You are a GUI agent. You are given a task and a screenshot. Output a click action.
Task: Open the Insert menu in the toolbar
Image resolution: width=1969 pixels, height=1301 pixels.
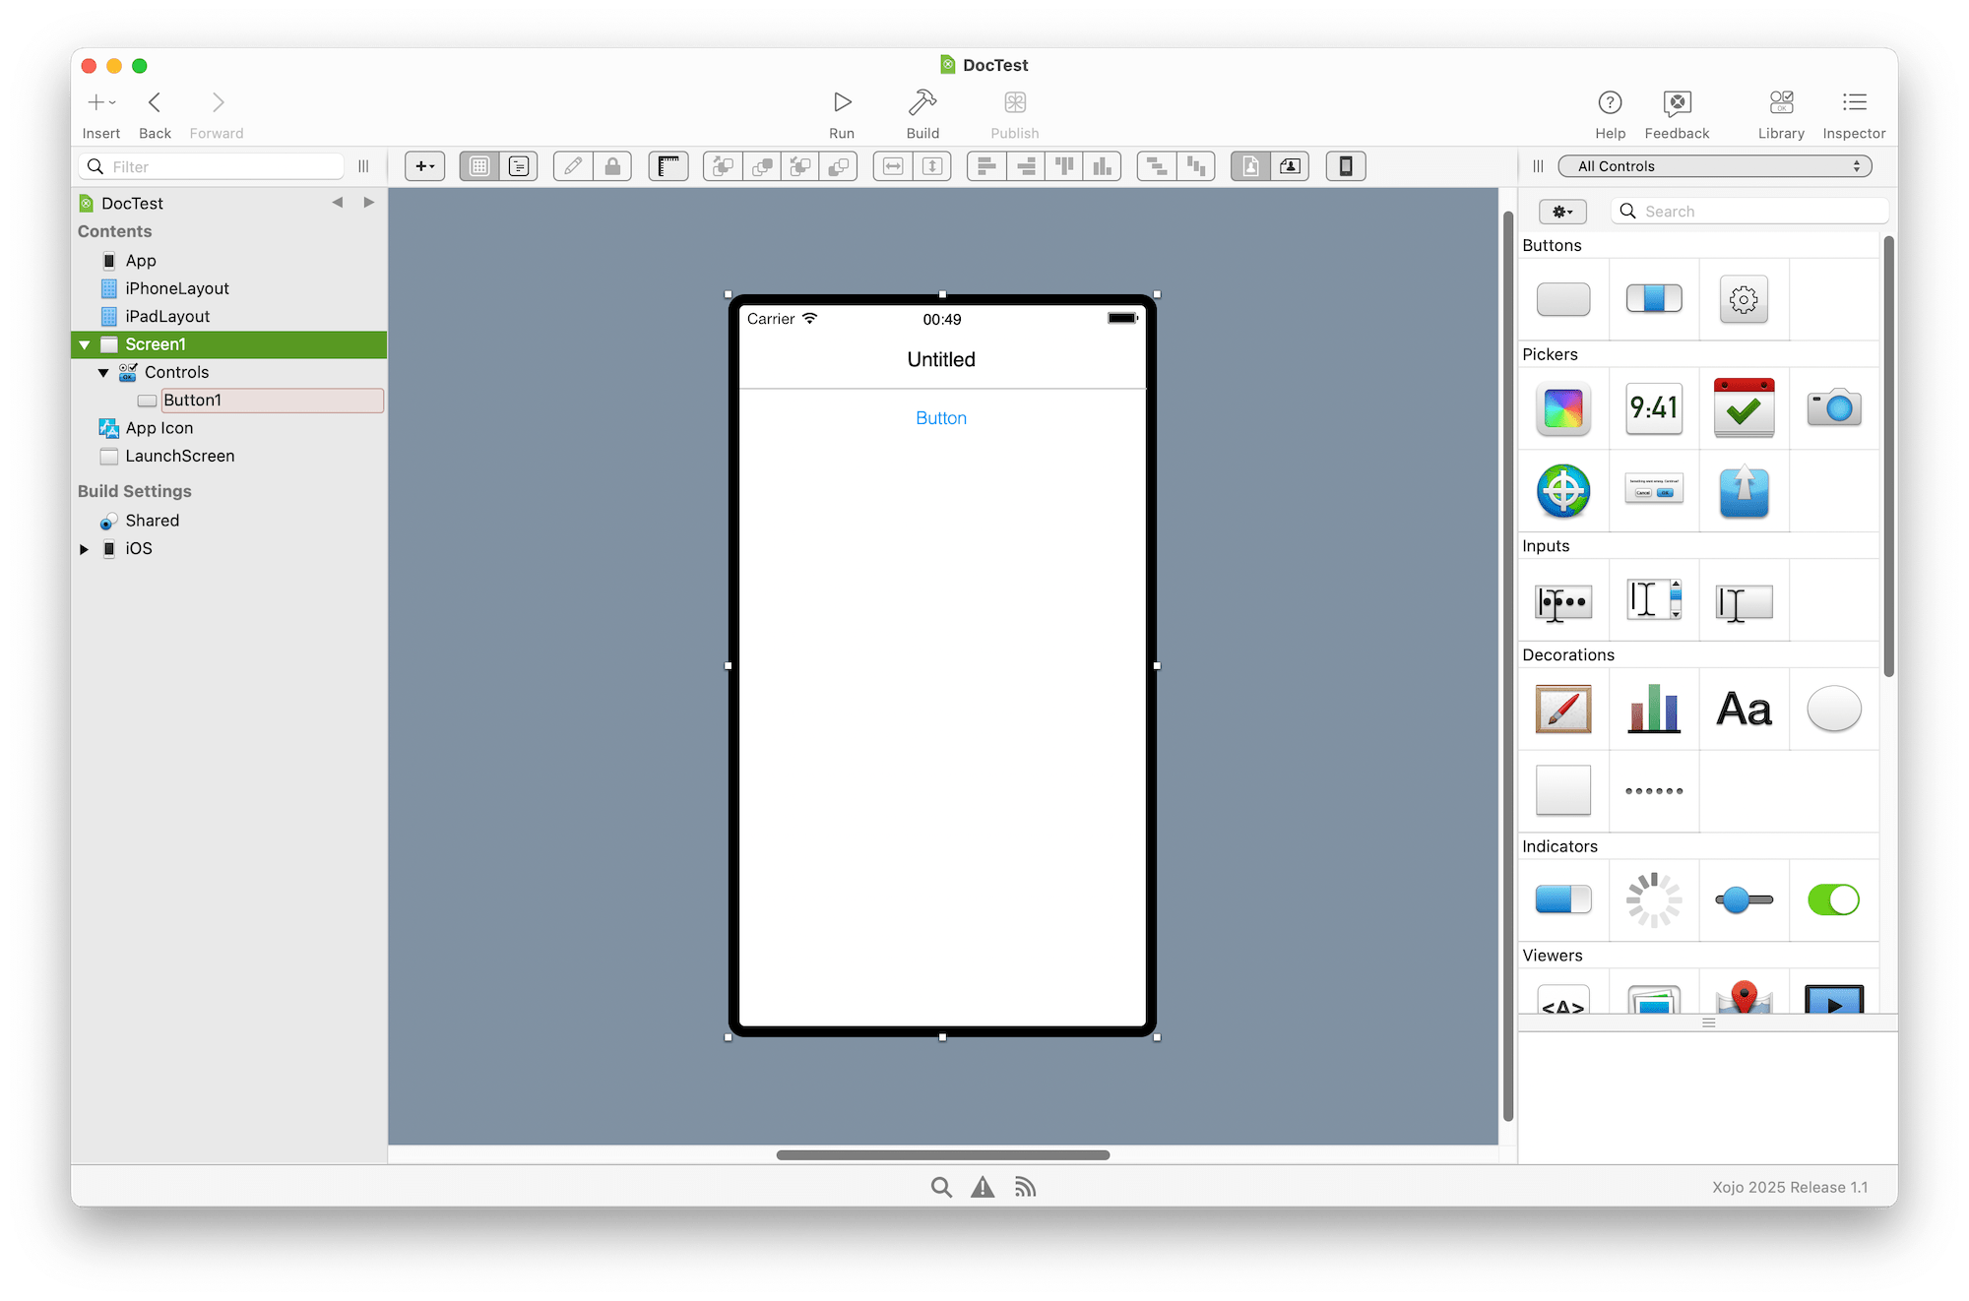[100, 101]
